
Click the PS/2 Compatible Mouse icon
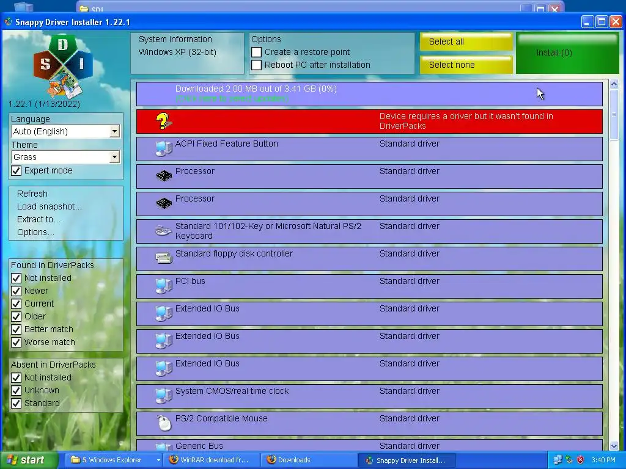164,423
